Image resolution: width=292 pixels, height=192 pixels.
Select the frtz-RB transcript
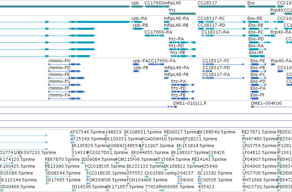(183, 56)
